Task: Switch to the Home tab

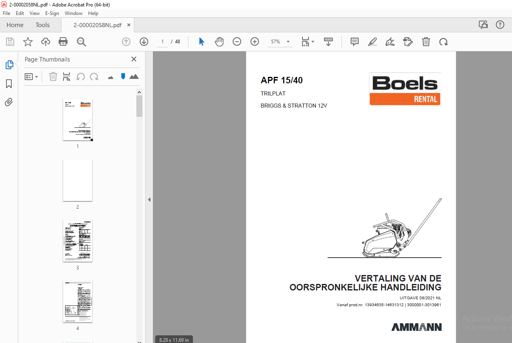Action: tap(15, 25)
